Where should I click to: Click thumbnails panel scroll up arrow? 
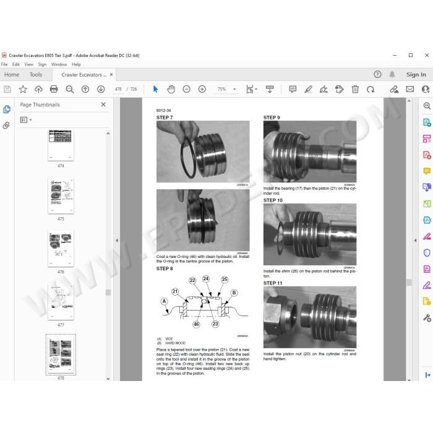(108, 134)
